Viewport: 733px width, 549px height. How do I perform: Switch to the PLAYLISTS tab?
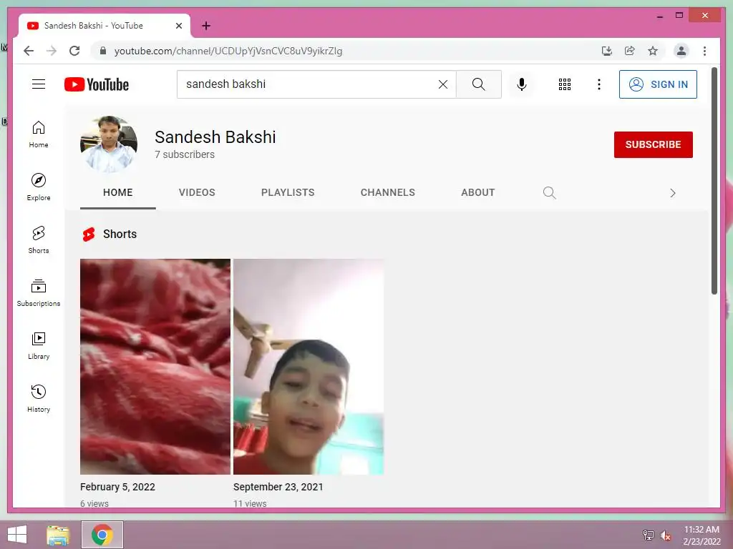(288, 192)
